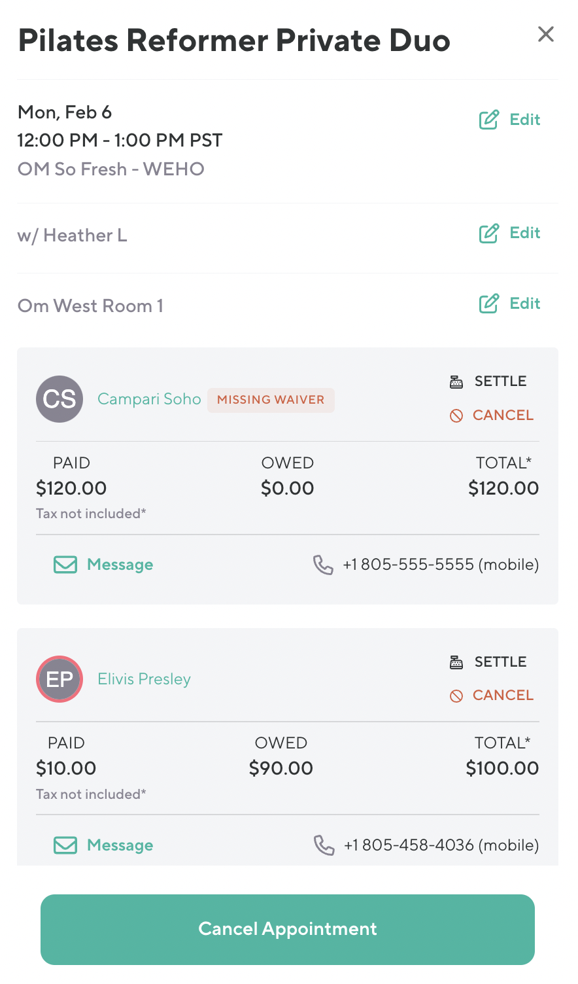
Task: Click the cancel circle icon for Campari Soho
Action: tap(456, 415)
